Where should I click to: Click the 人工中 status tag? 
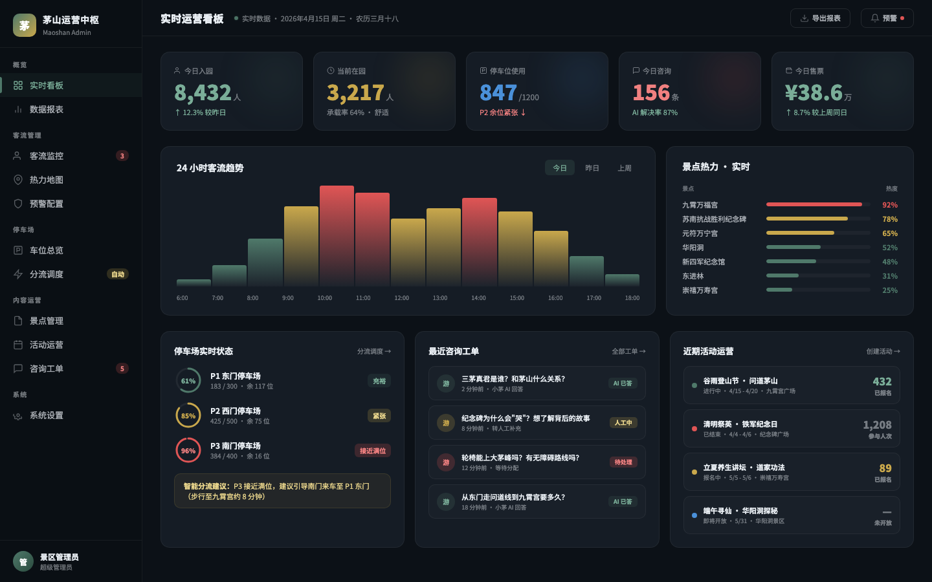point(623,423)
